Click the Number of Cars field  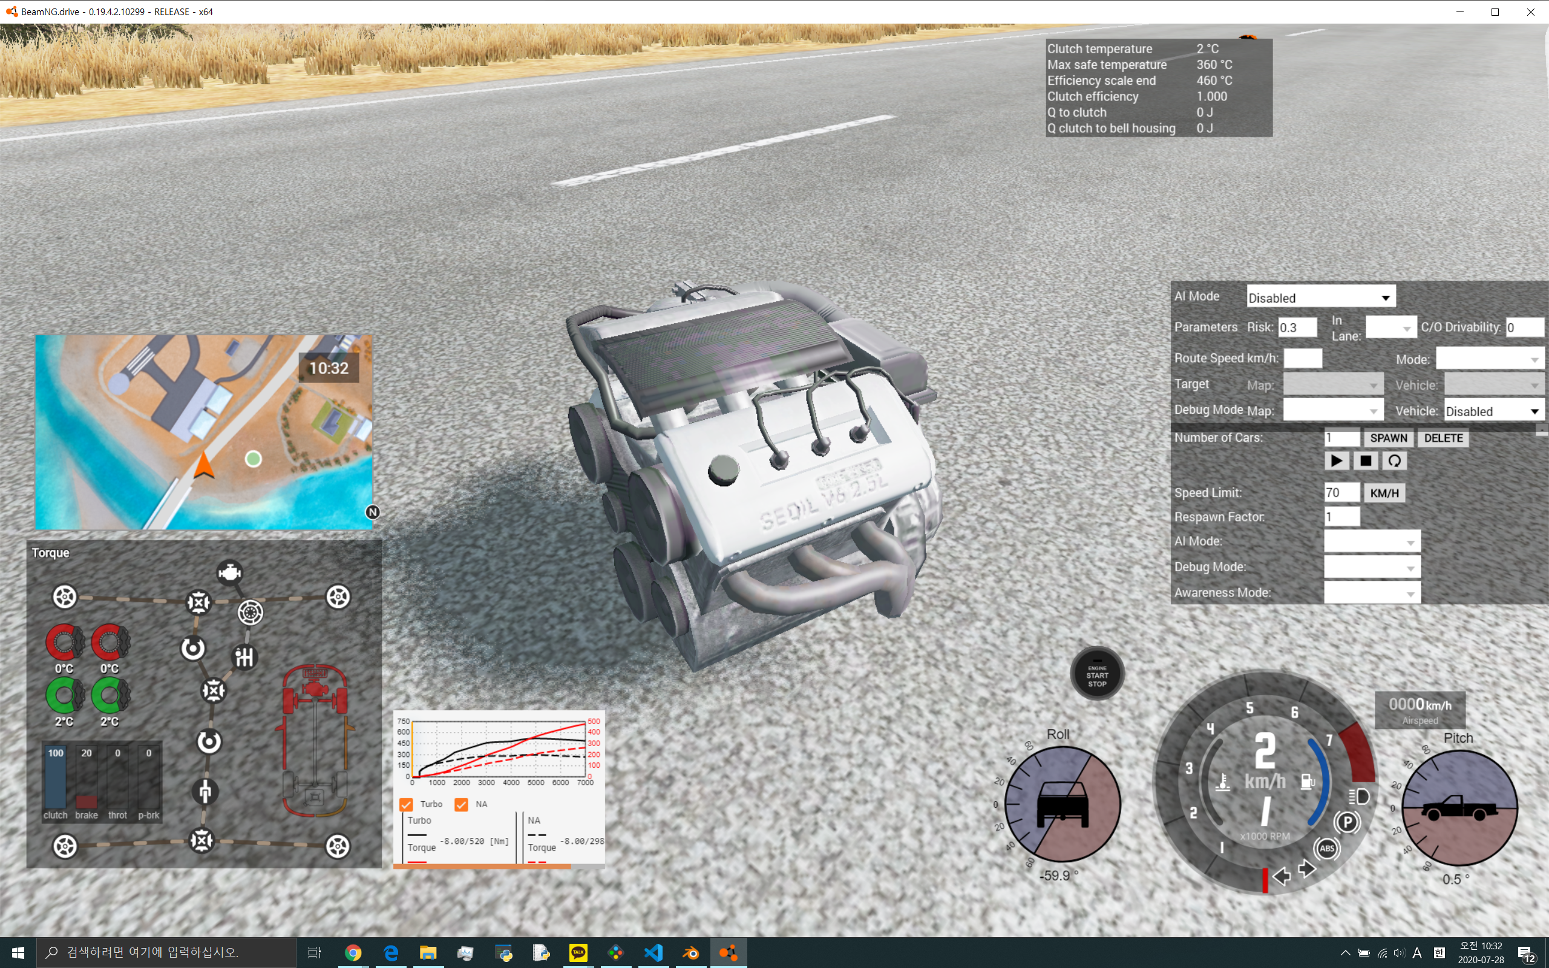(1342, 438)
